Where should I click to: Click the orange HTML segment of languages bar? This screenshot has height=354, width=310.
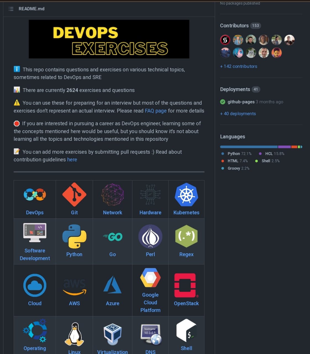[294, 147]
